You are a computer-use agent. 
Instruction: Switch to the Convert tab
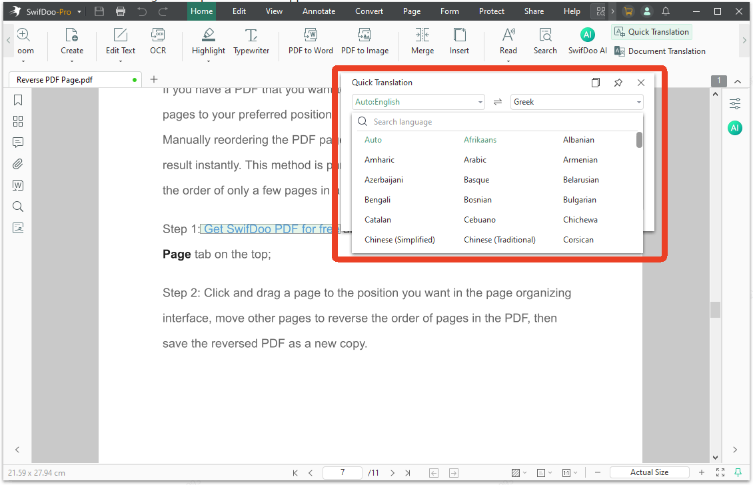369,11
